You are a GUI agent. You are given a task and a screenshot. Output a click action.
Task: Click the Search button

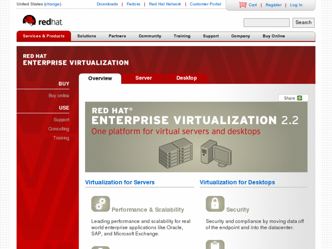tap(303, 22)
